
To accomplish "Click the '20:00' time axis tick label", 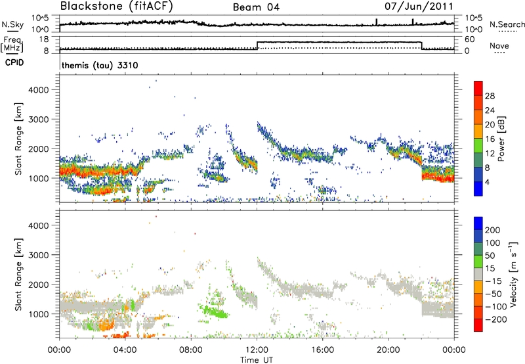I will (x=388, y=350).
